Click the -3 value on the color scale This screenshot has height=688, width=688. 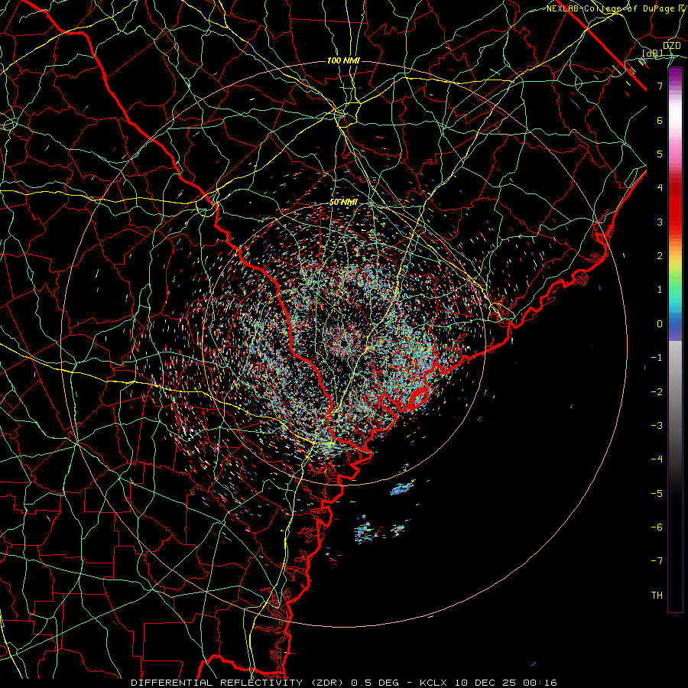coord(657,426)
